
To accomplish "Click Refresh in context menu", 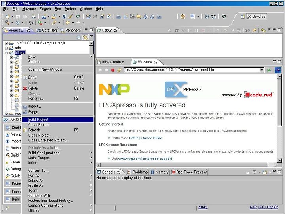I will (x=58, y=130).
